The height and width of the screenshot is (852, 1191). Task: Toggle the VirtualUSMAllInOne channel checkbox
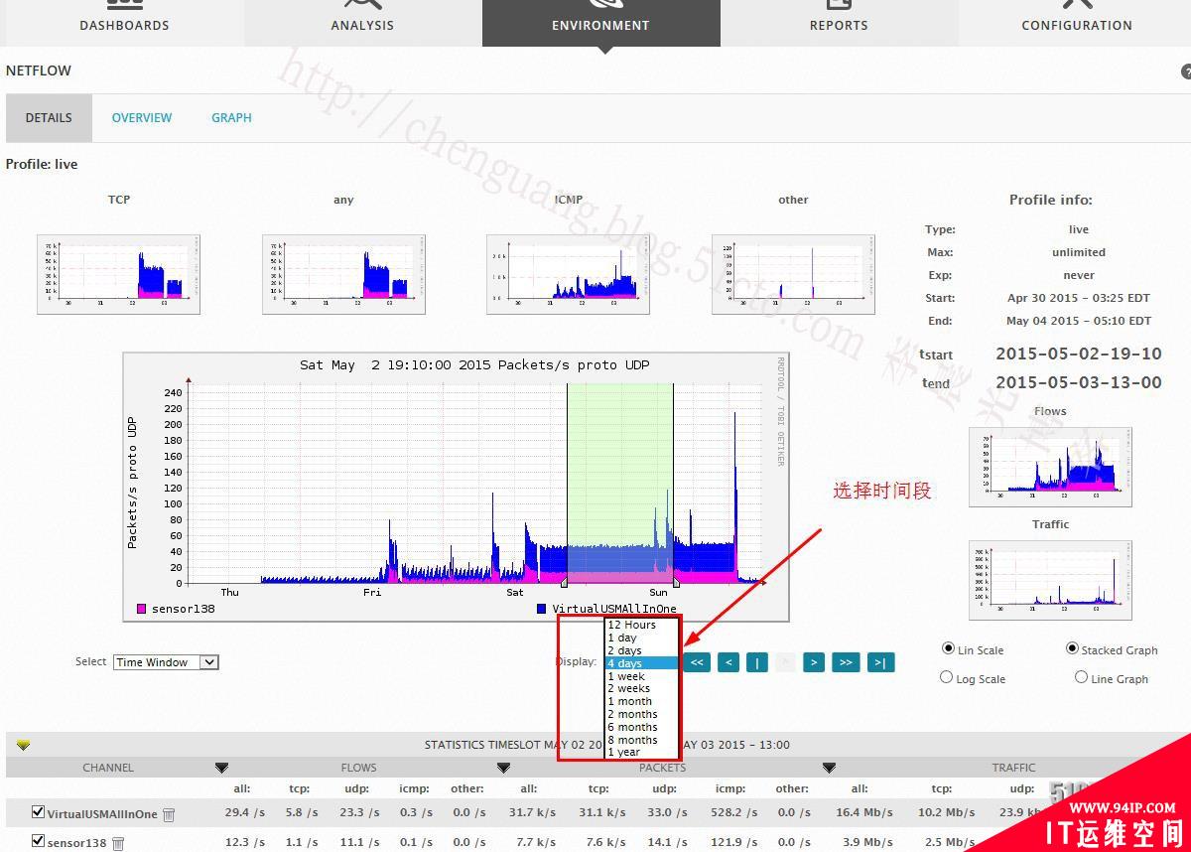click(39, 812)
